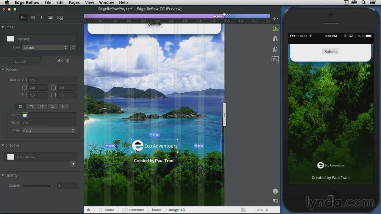The width and height of the screenshot is (381, 214).
Task: Click the layers stack icon in breadcrumb bar
Action: (x=88, y=210)
